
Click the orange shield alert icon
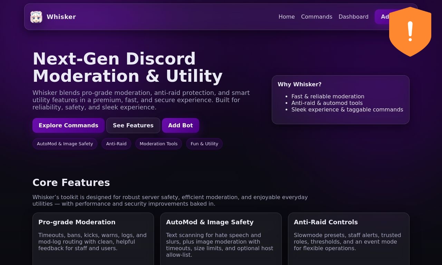(410, 32)
